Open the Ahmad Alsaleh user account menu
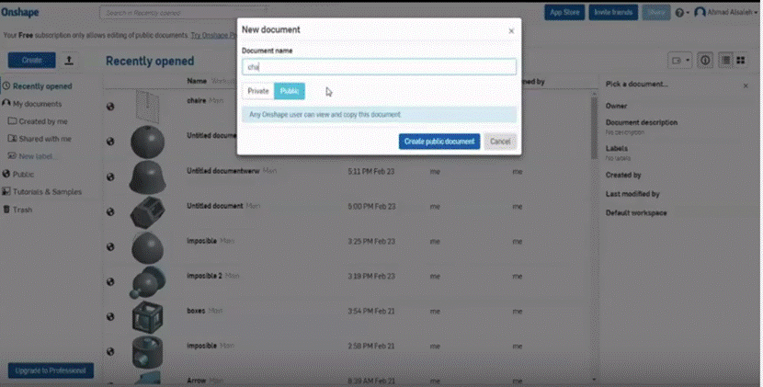The height and width of the screenshot is (387, 763). [x=725, y=12]
